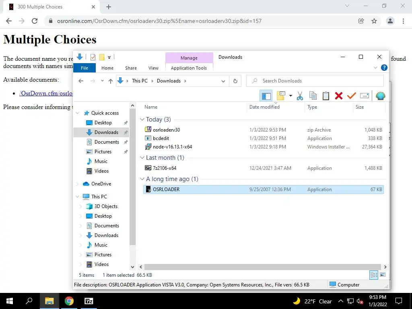This screenshot has width=412, height=309.
Task: Collapse the This PC tree node
Action: click(78, 196)
